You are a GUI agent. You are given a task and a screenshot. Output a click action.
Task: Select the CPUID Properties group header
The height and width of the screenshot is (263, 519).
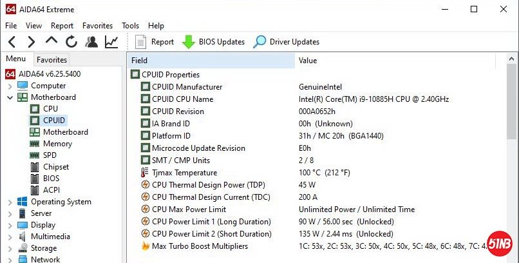pyautogui.click(x=171, y=75)
